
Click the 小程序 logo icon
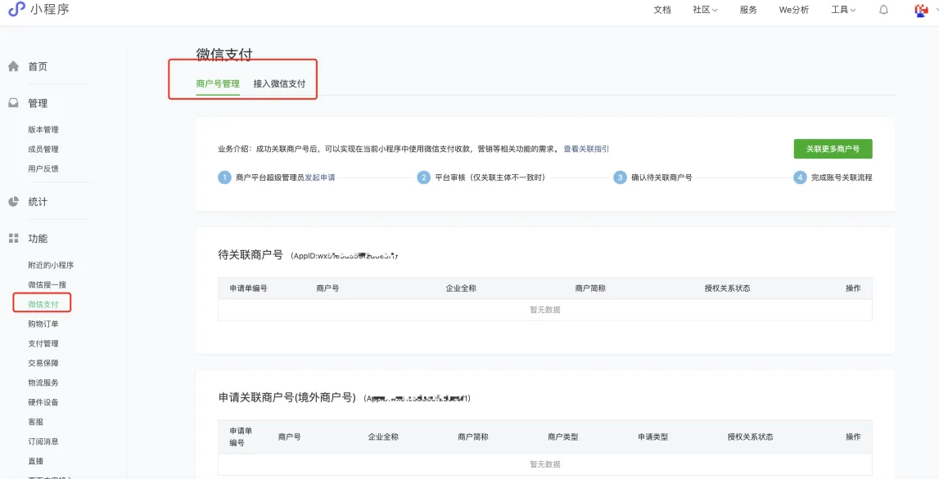[16, 9]
